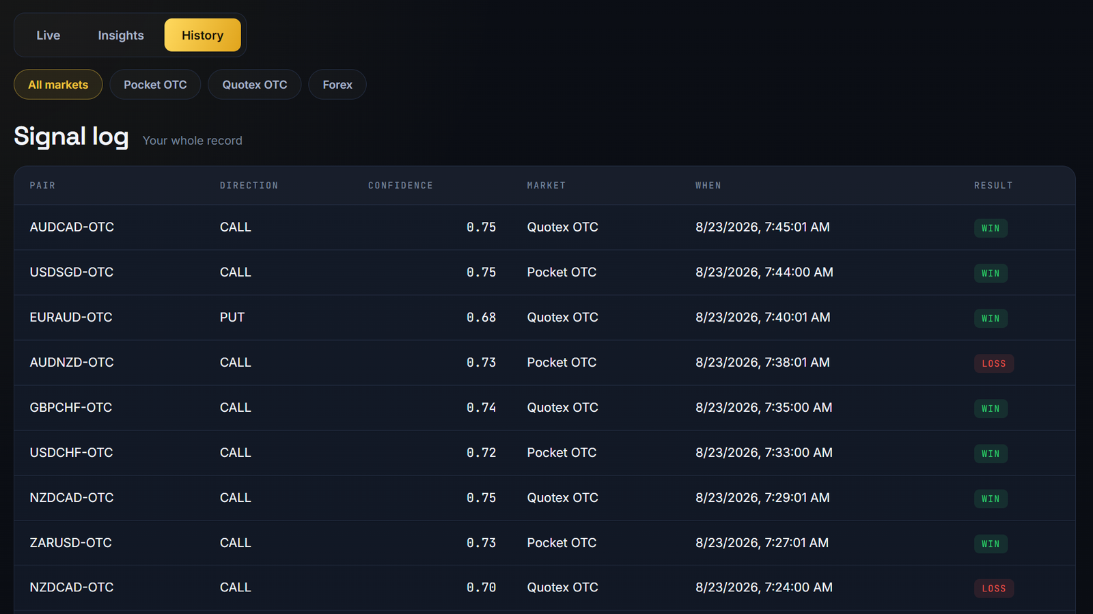Click the 0.74 confidence value
The width and height of the screenshot is (1093, 614).
pyautogui.click(x=481, y=407)
